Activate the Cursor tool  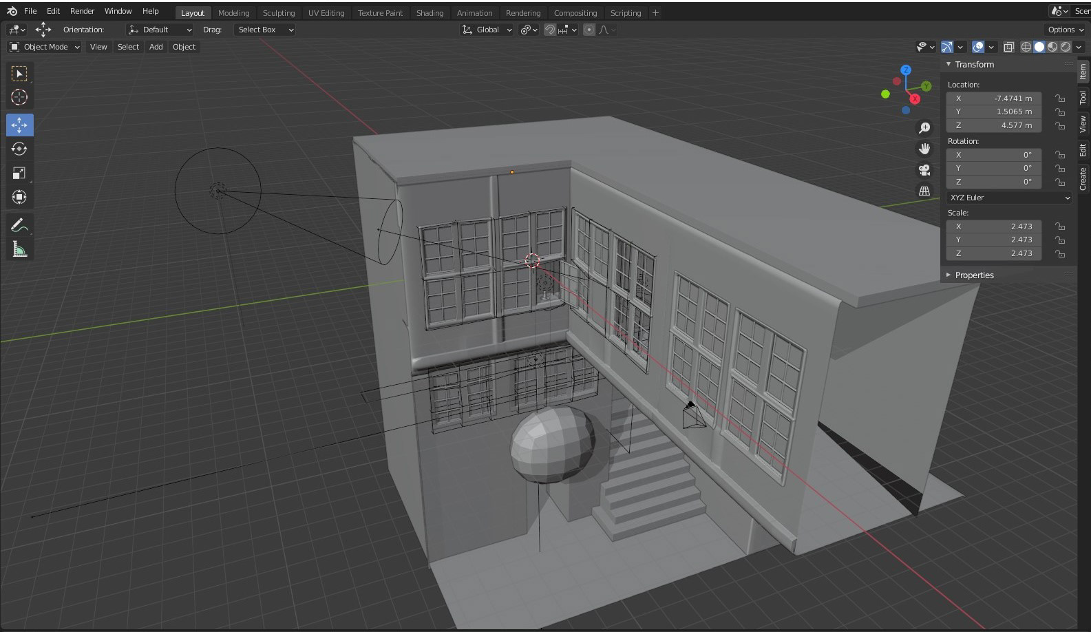click(x=19, y=98)
